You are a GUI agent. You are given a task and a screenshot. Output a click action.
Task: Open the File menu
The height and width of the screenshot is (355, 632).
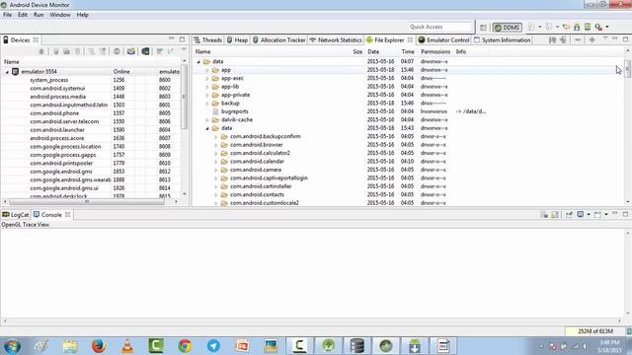(7, 15)
